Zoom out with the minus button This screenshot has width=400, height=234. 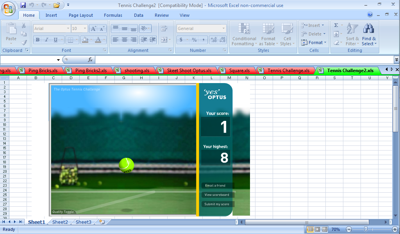coord(349,229)
